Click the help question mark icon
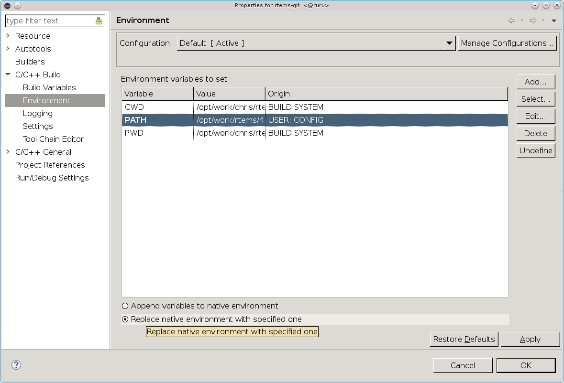 click(16, 365)
